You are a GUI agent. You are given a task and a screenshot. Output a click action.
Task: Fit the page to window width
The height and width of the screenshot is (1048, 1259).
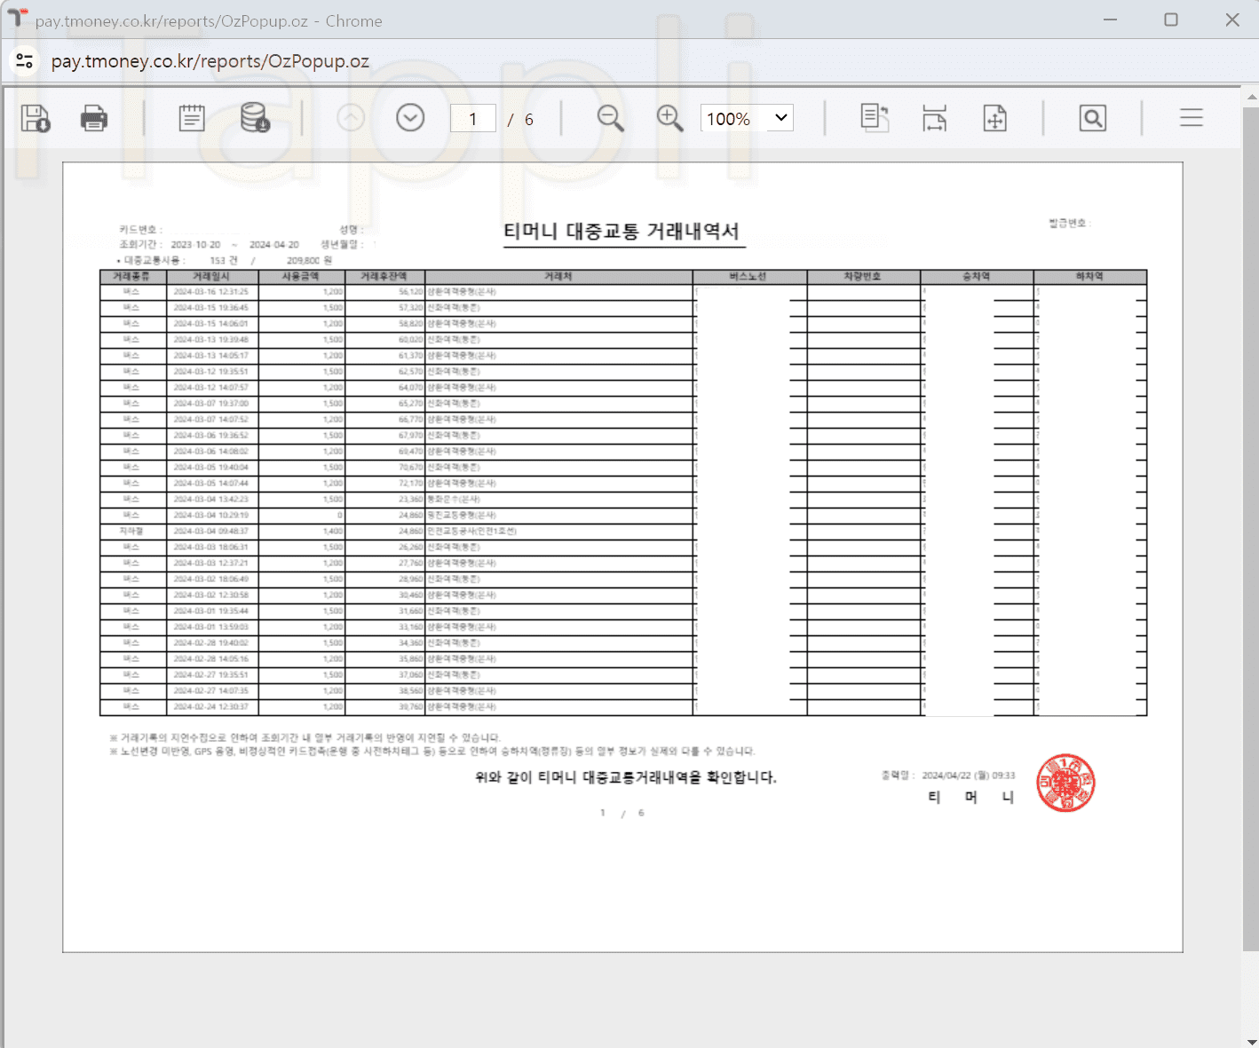point(934,118)
